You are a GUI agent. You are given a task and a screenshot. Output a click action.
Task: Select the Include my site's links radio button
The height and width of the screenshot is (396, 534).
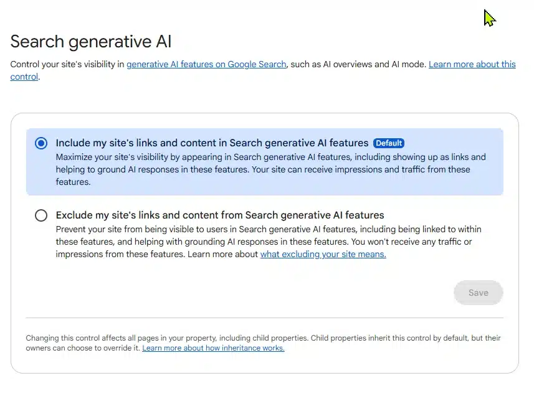pos(41,143)
